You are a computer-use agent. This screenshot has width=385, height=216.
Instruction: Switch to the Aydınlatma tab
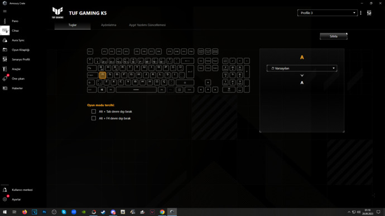tap(109, 25)
